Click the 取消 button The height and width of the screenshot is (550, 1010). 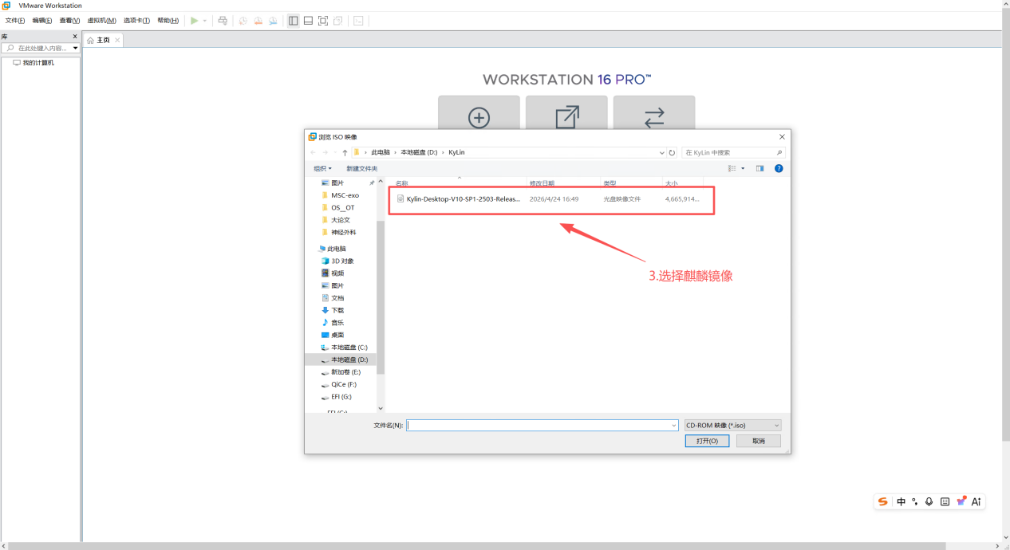pos(758,441)
